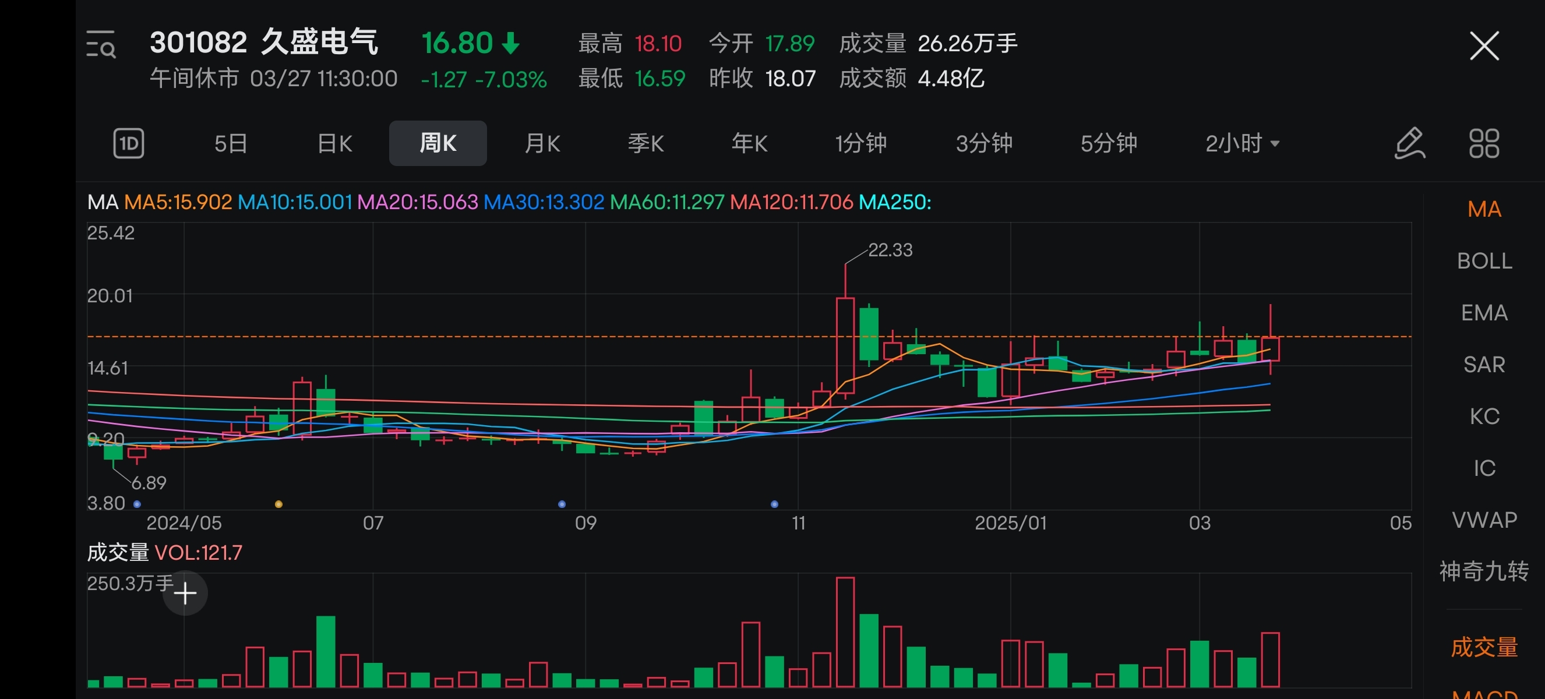Enable the BOLL indicator

(1484, 261)
